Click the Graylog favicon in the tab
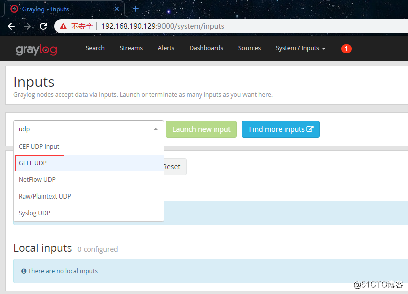The width and height of the screenshot is (408, 294). [x=14, y=9]
